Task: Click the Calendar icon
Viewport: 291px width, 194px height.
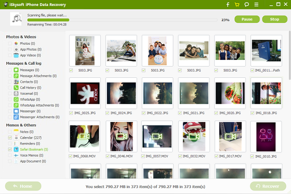Action: [x=16, y=138]
